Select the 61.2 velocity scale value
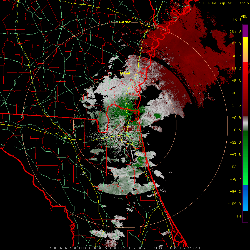The image size is (250, 250). 236,68
